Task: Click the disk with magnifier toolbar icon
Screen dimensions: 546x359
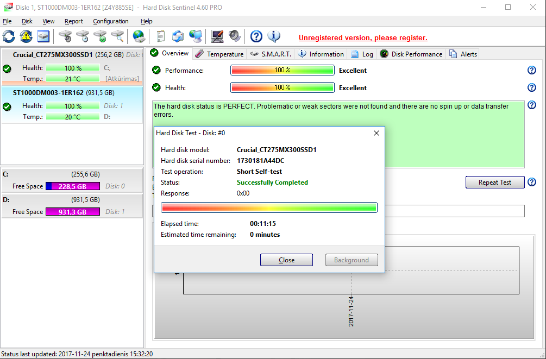Action: 118,36
